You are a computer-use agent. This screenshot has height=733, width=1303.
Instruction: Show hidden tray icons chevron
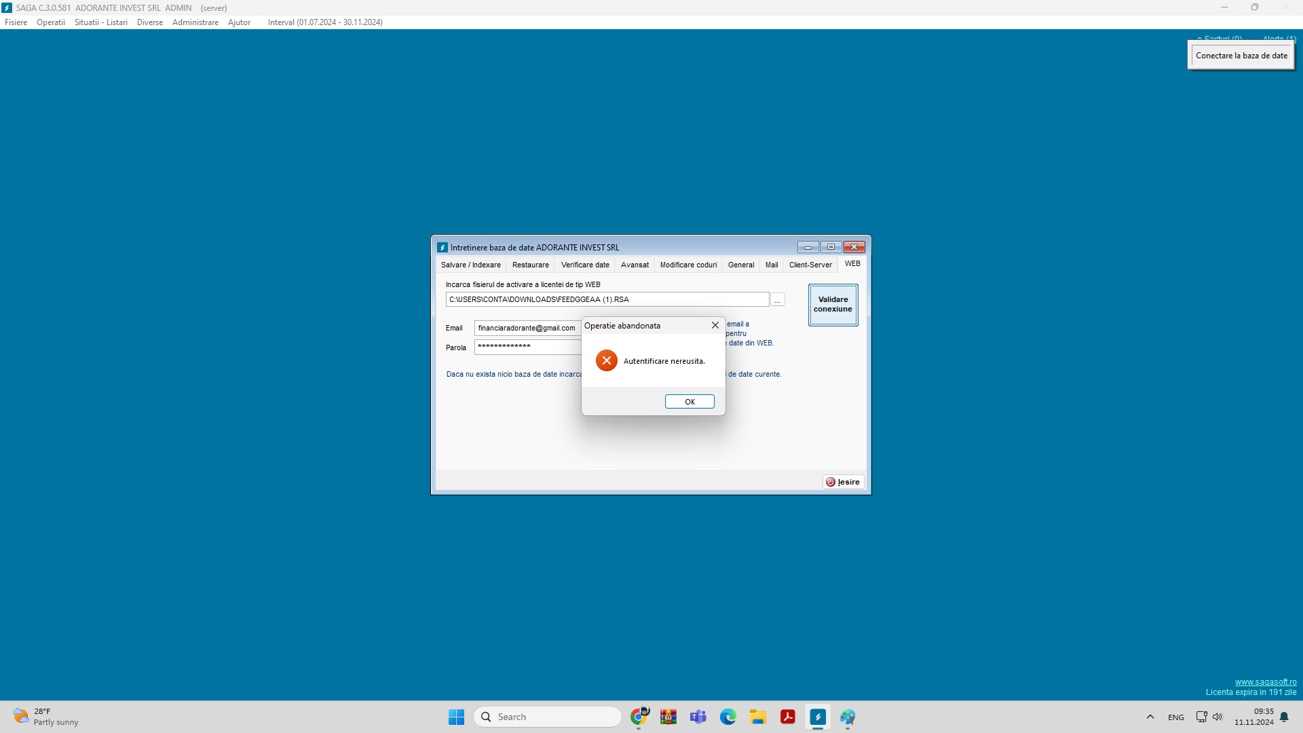pos(1150,717)
